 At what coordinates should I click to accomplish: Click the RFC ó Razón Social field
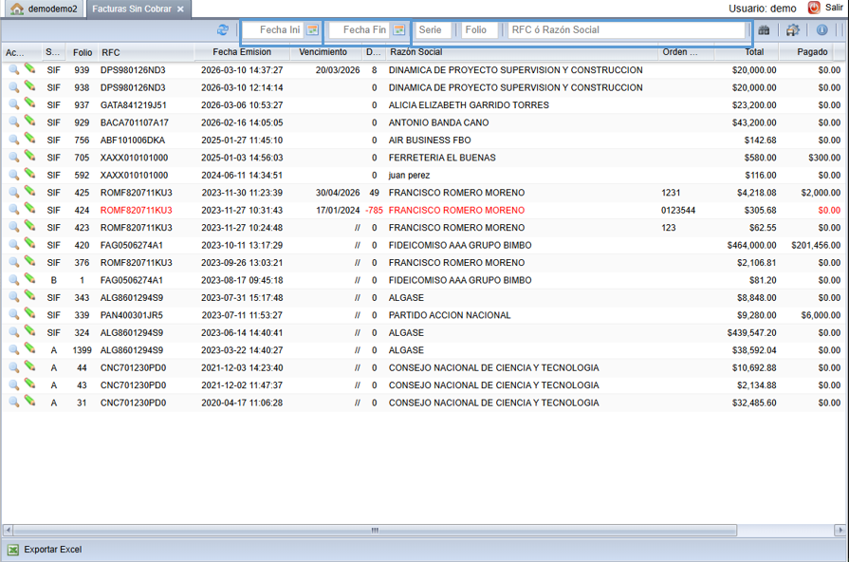626,30
